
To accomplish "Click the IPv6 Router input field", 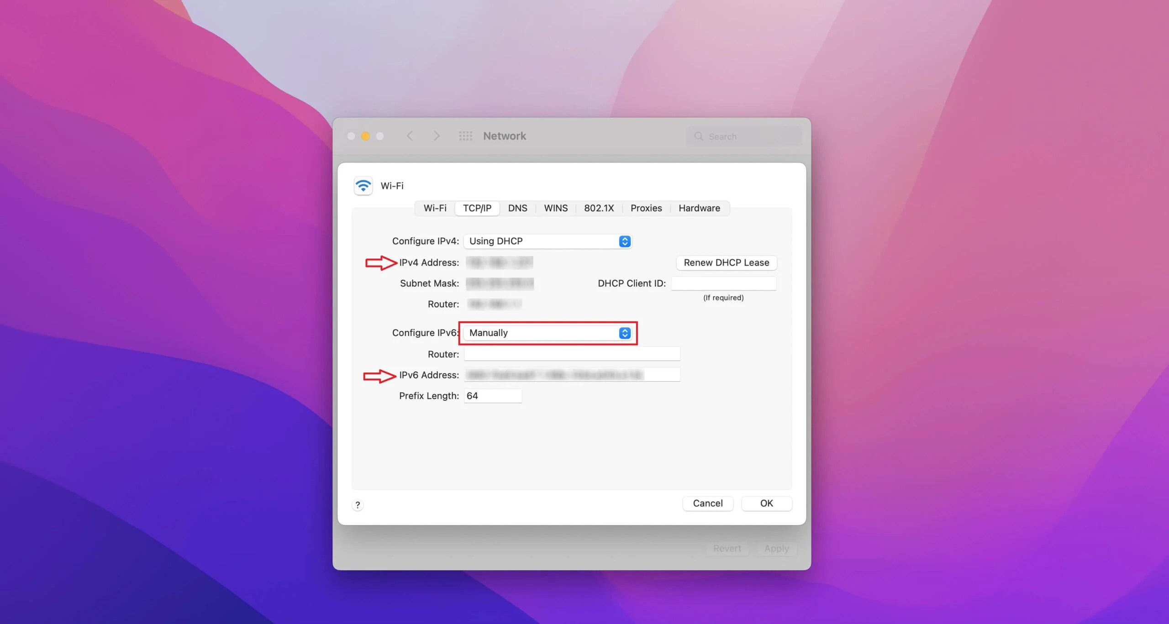I will [572, 354].
